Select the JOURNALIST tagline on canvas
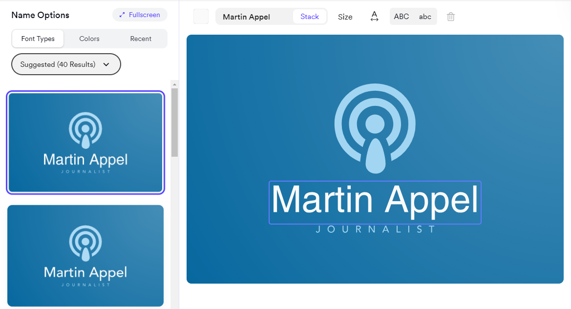Viewport: 571px width, 309px height. (375, 229)
